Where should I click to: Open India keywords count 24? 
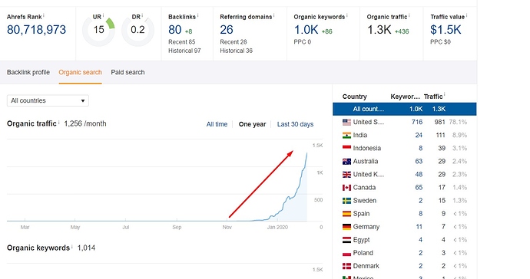pyautogui.click(x=419, y=135)
